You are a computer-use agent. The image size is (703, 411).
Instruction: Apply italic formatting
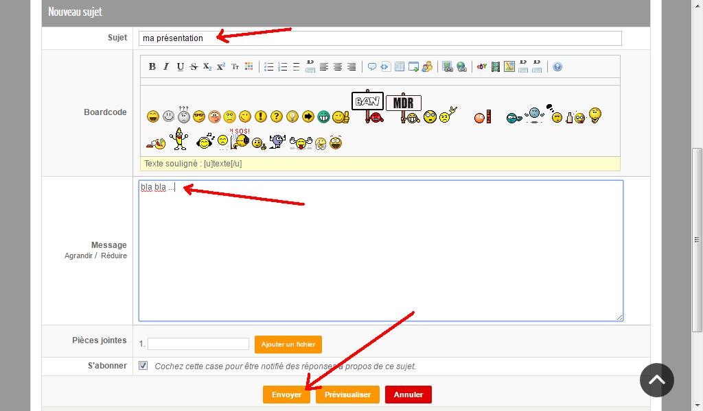pyautogui.click(x=166, y=66)
